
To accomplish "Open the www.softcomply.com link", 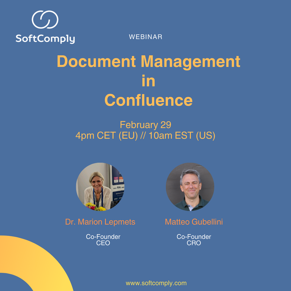I will tap(156, 283).
